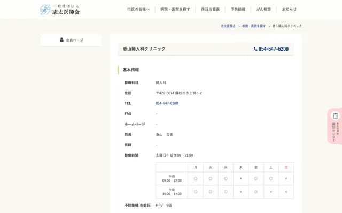The image size is (342, 213).
Task: Click the 基本情報 section heading
Action: point(131,70)
